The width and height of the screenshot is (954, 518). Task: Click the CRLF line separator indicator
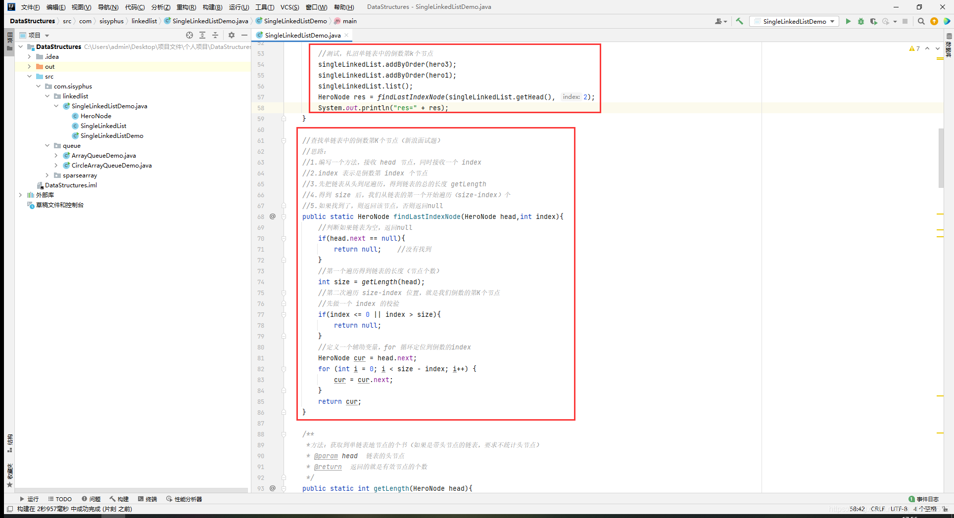tap(878, 509)
